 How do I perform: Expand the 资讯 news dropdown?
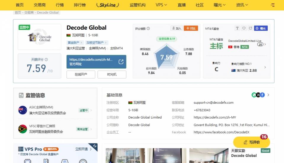coord(242,5)
